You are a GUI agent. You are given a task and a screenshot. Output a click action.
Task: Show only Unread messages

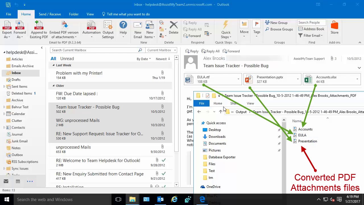click(x=67, y=59)
